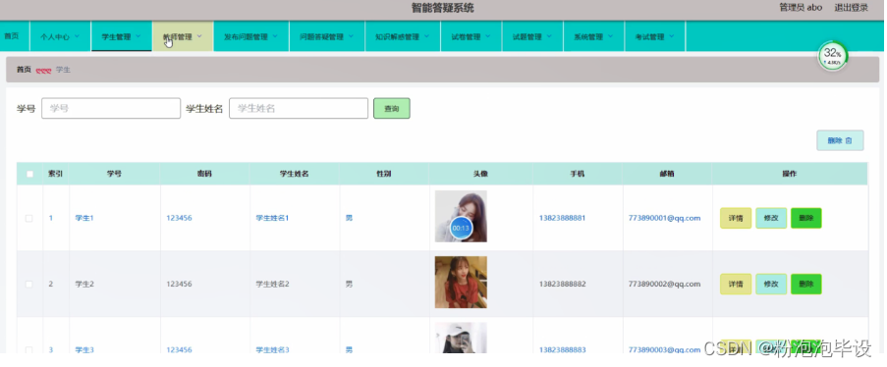Click 退出登录 to log out
887x367 pixels.
pyautogui.click(x=852, y=7)
